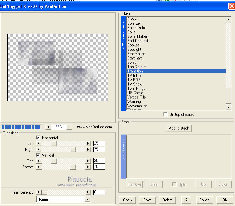235x206 pixels.
Task: Select the highlighted Transition filter
Action: pos(176,71)
